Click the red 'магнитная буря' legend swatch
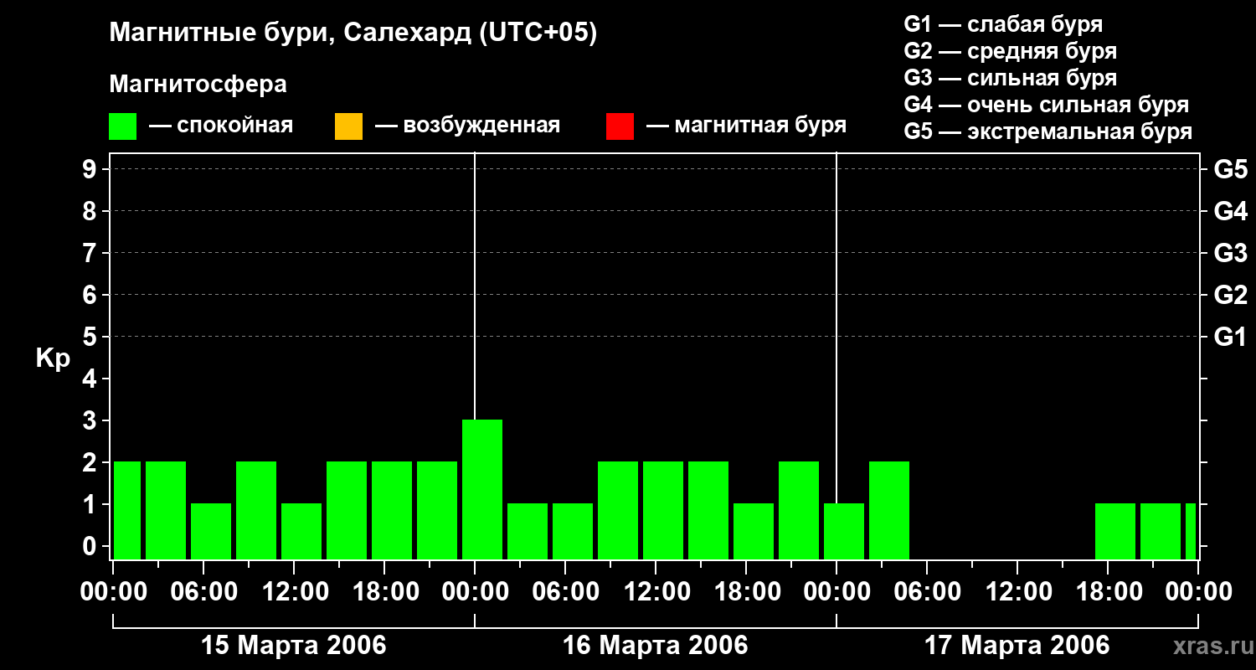The width and height of the screenshot is (1256, 670). [620, 126]
